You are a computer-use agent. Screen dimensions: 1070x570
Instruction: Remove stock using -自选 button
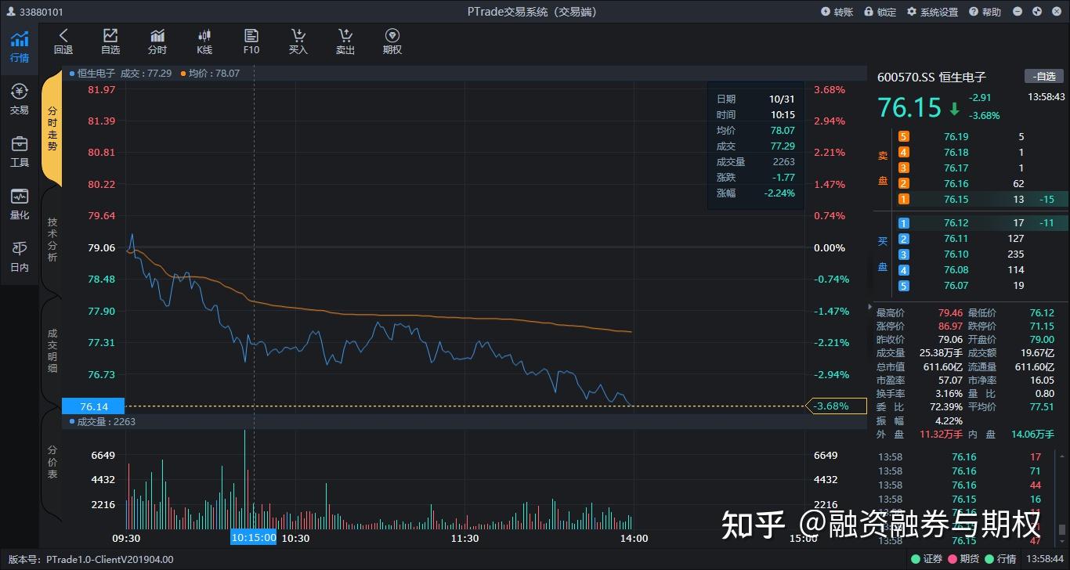[x=1044, y=76]
